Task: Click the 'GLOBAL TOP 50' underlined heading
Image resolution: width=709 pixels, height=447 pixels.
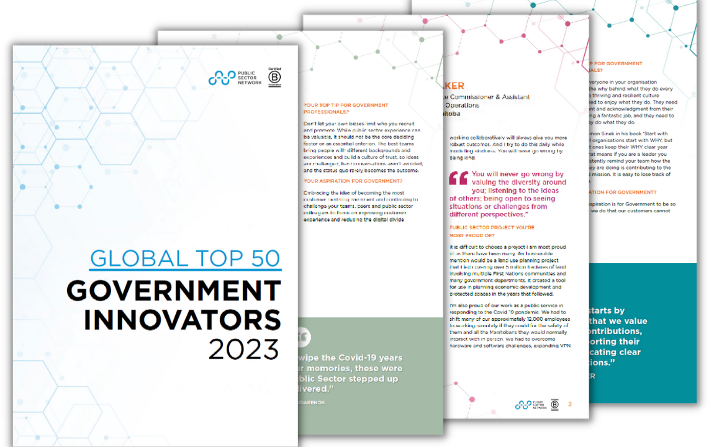Action: pyautogui.click(x=185, y=258)
